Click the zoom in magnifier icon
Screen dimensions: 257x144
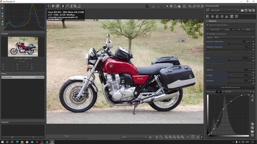[170, 137]
